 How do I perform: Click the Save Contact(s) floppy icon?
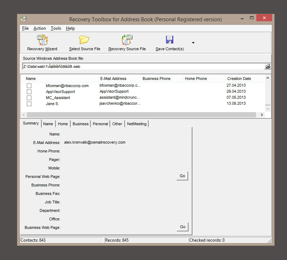(x=169, y=40)
